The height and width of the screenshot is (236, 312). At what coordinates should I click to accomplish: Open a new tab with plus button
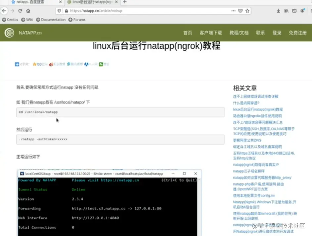125,2
